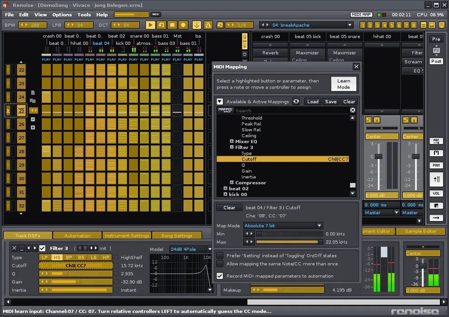Clear the mapping search field

pos(352,110)
